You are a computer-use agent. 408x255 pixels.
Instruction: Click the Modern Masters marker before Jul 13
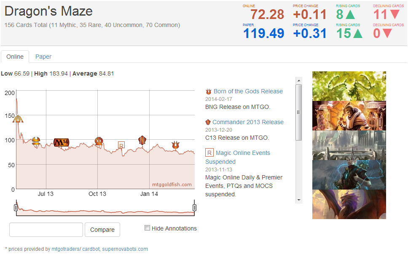(x=36, y=141)
